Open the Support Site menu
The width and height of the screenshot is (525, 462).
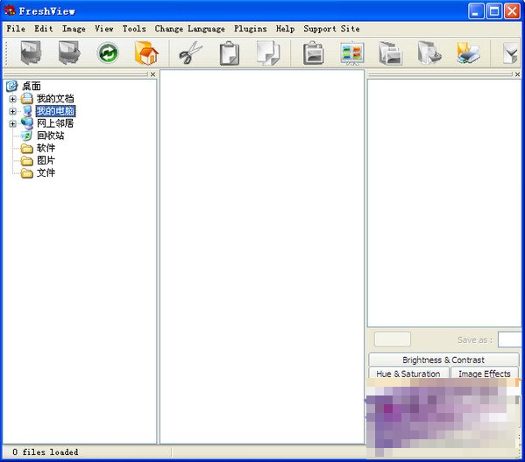(332, 29)
